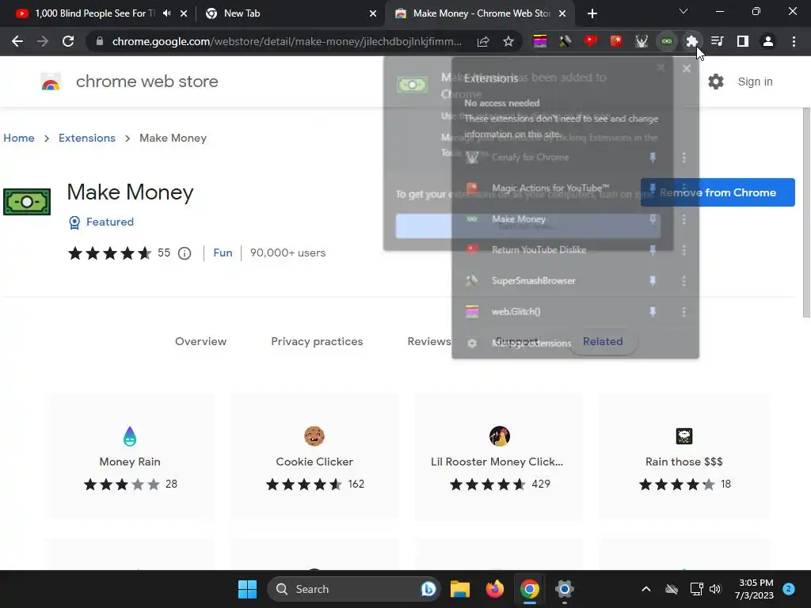This screenshot has width=811, height=608.
Task: Click the Featured badge link
Action: coord(101,222)
